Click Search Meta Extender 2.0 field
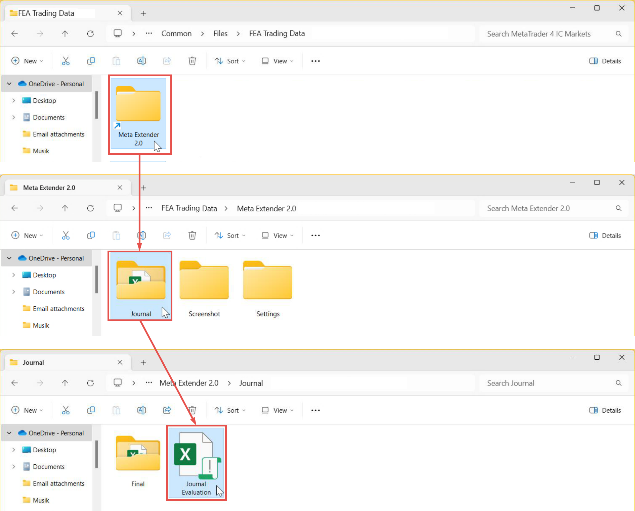 (x=554, y=208)
